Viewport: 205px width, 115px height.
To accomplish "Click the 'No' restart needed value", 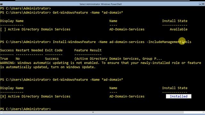I will point(18,59).
